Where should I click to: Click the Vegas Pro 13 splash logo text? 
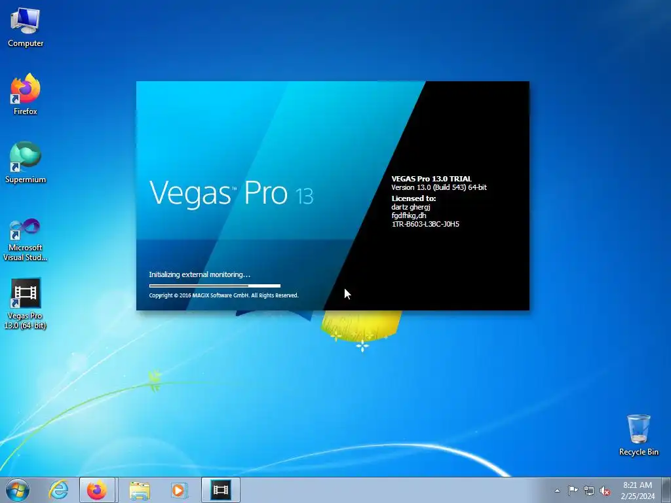pos(231,194)
